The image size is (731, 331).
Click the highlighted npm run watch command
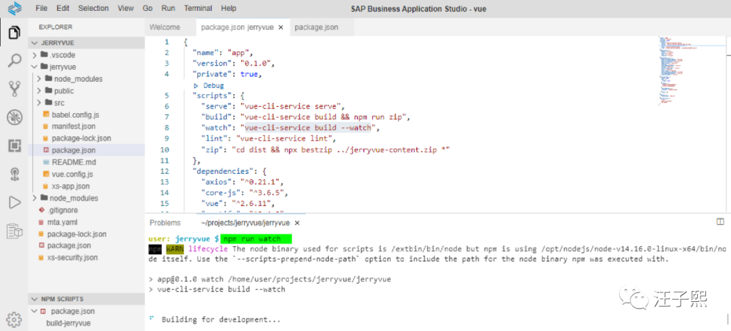(256, 239)
